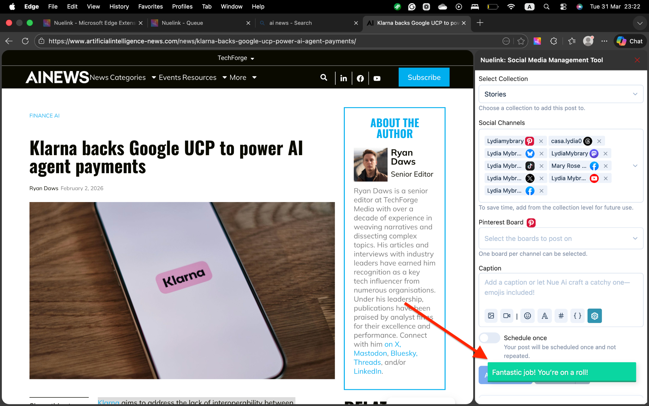Click the curly braces variables icon
649x406 pixels.
[x=577, y=316]
